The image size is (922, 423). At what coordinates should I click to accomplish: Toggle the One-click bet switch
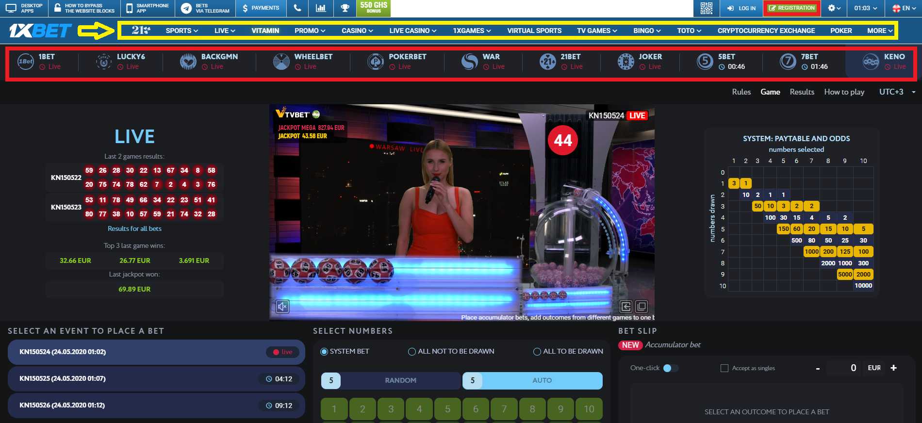670,368
